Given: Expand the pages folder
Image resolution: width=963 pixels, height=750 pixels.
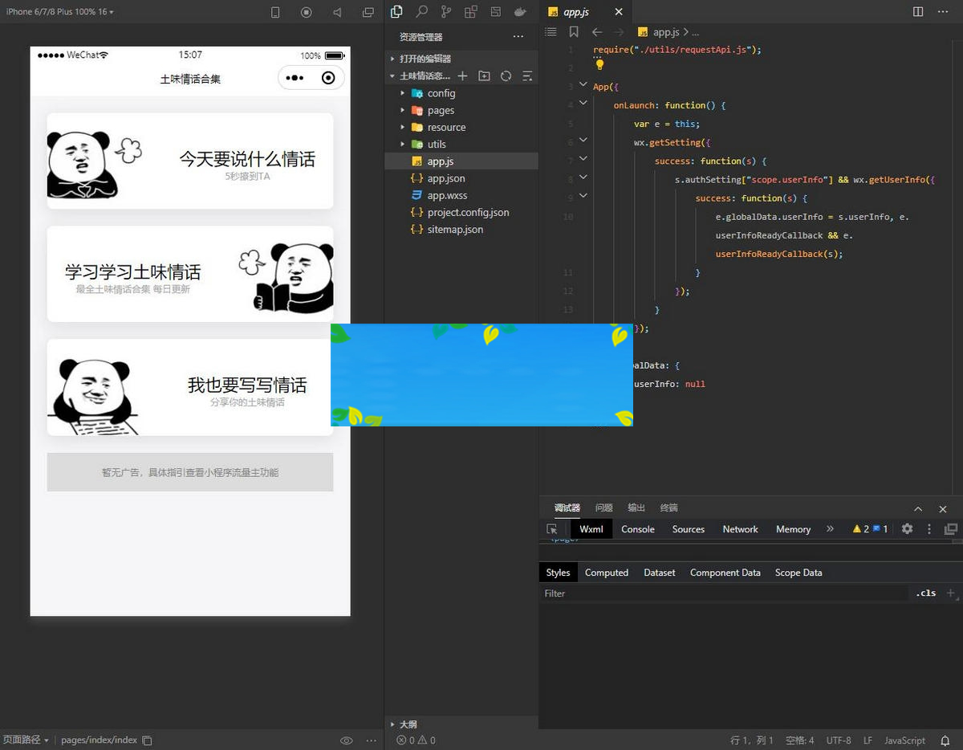Looking at the screenshot, I should [x=441, y=110].
